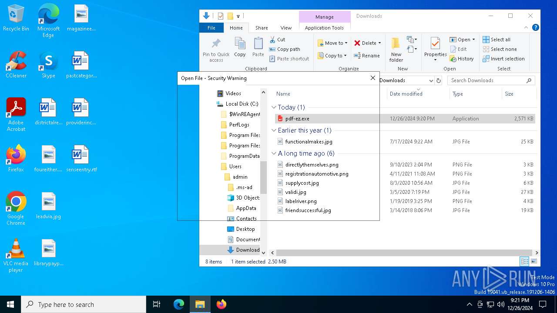
Task: Click Copy path in Clipboard group
Action: [285, 49]
